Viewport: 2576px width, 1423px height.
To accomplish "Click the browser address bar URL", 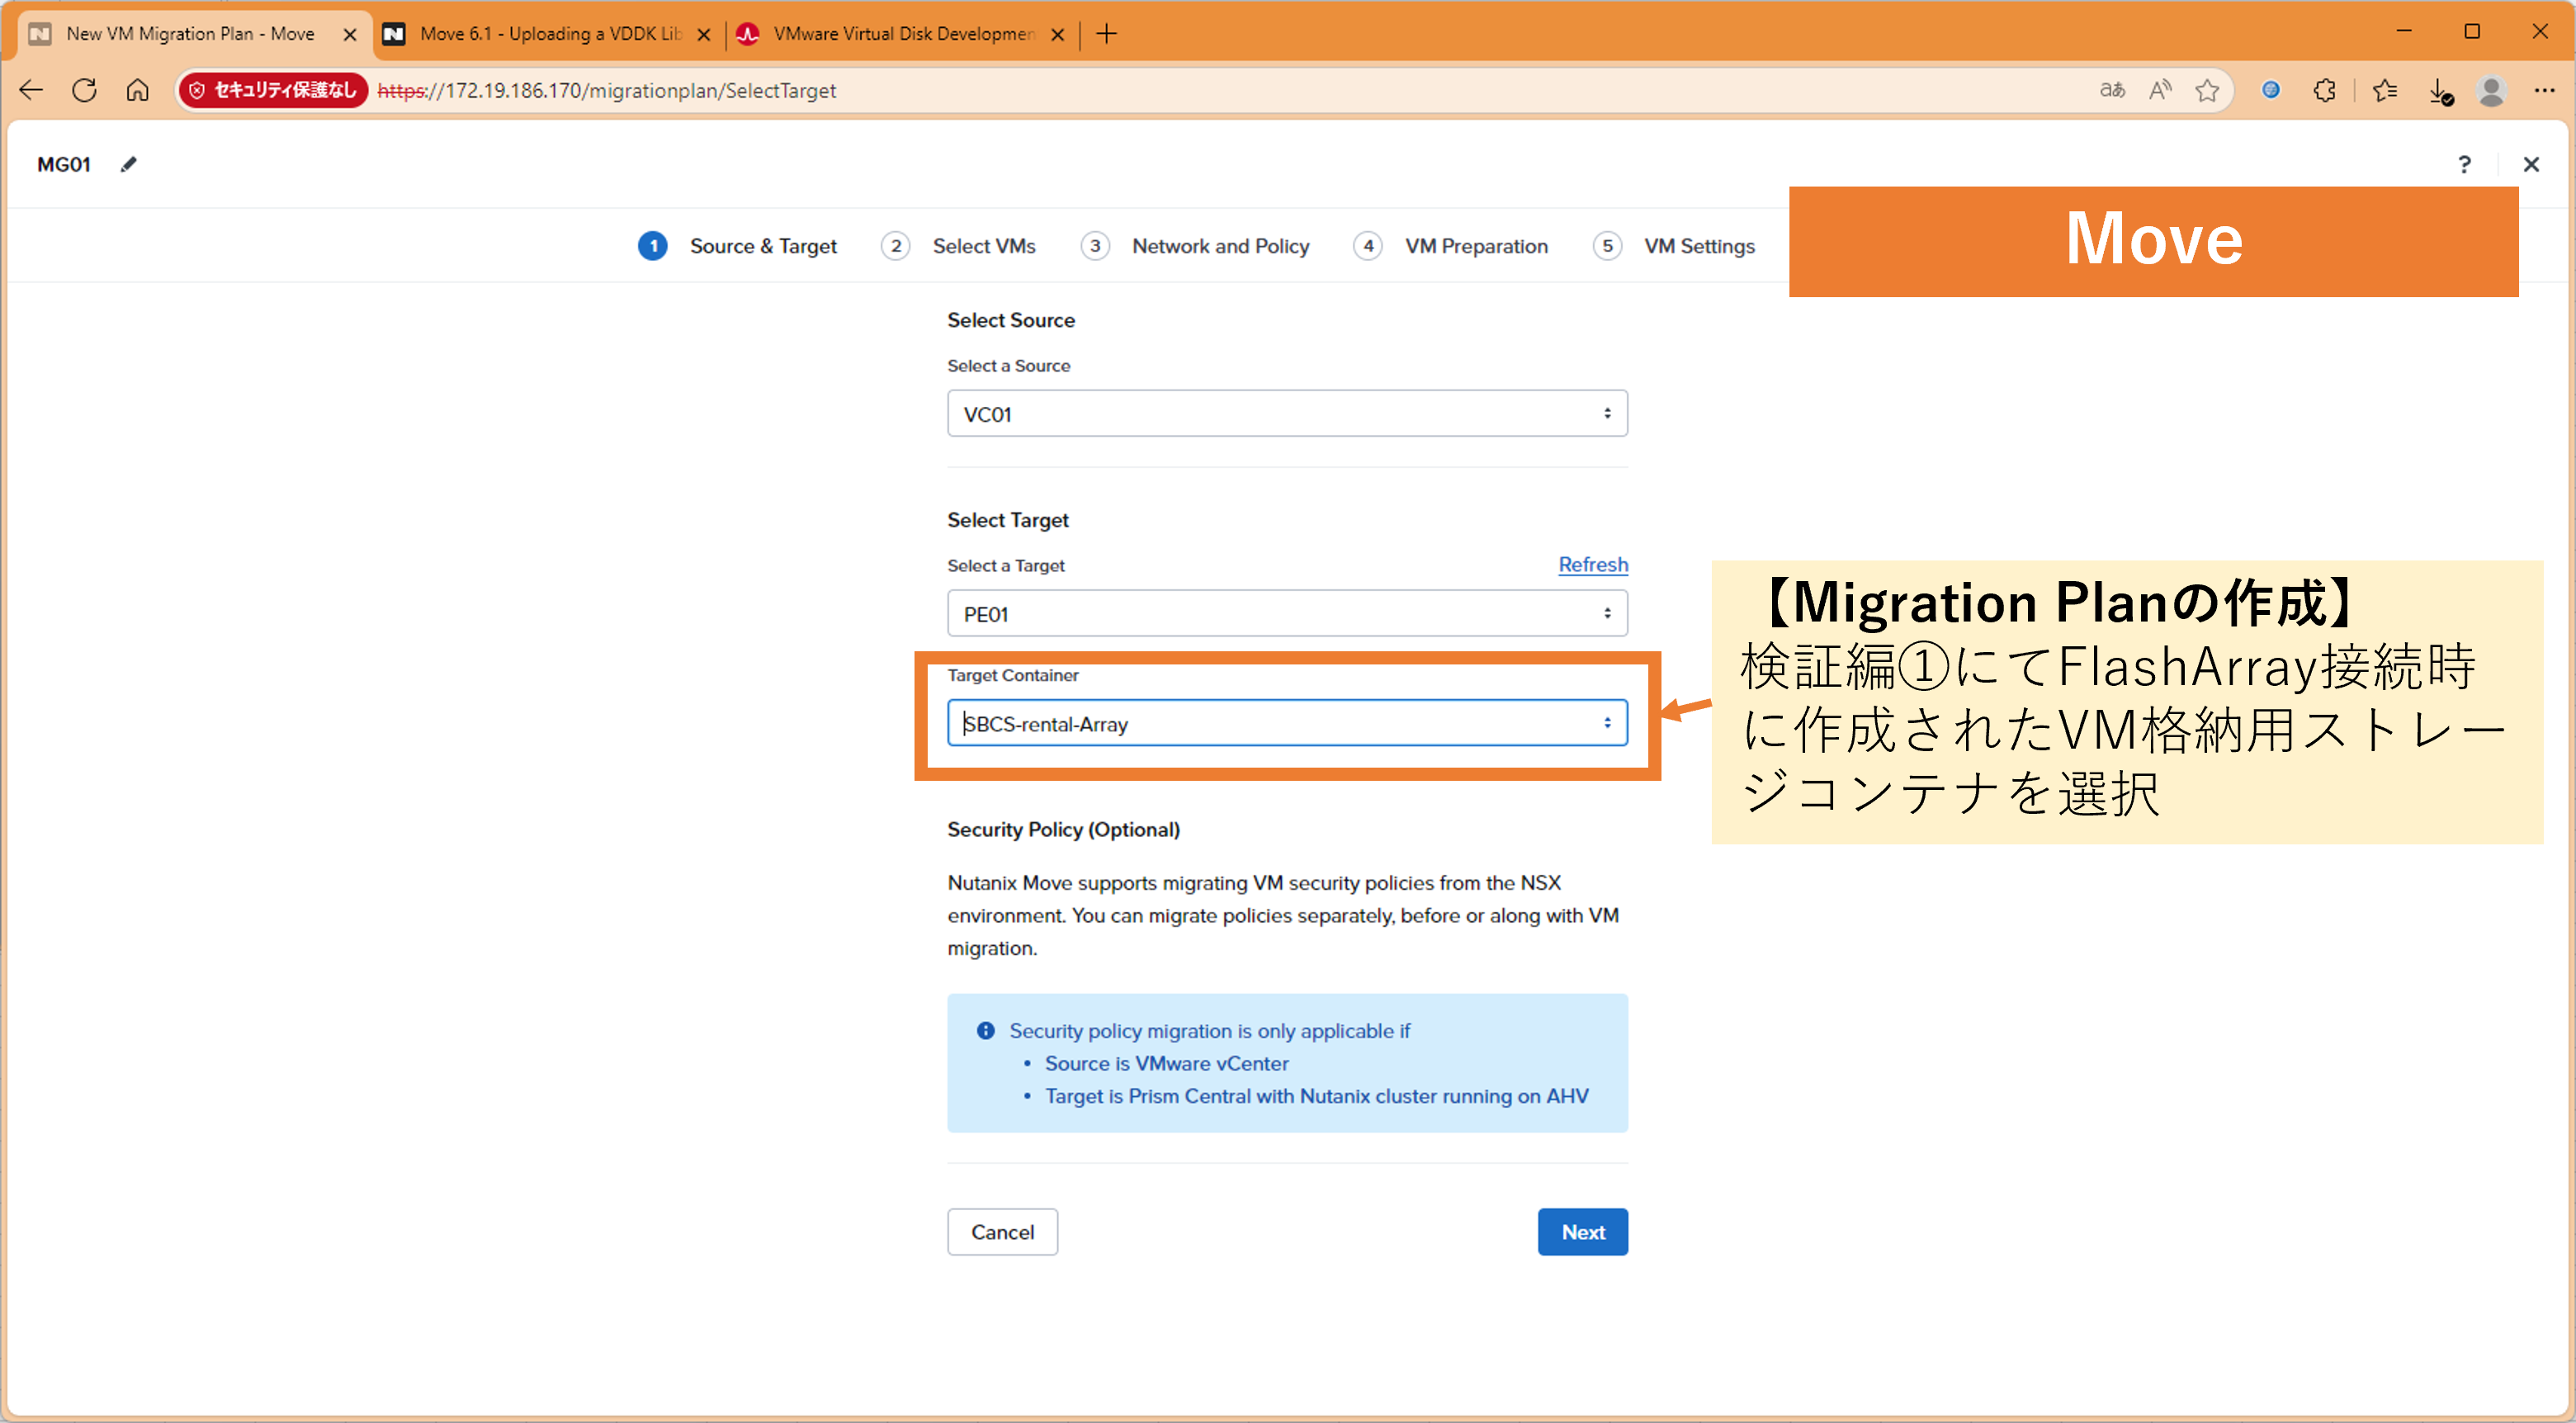I will [x=608, y=91].
